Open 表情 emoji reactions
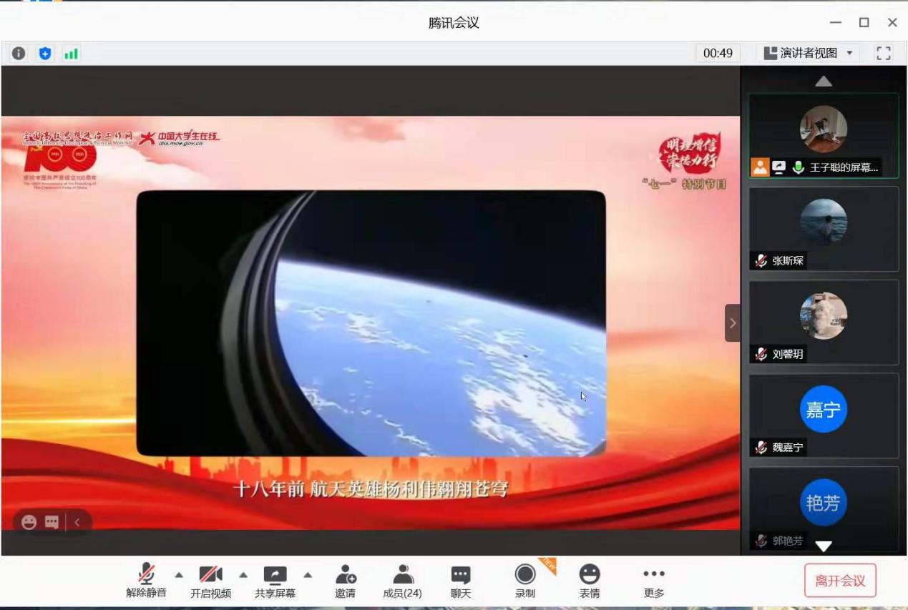 point(590,581)
